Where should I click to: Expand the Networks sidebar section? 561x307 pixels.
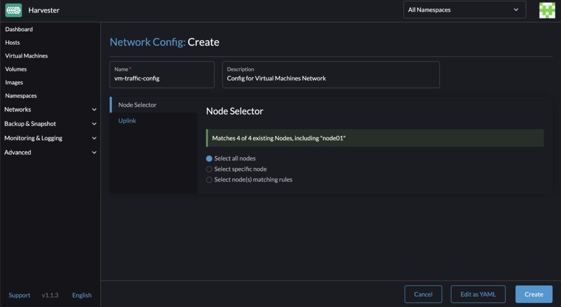pyautogui.click(x=50, y=109)
